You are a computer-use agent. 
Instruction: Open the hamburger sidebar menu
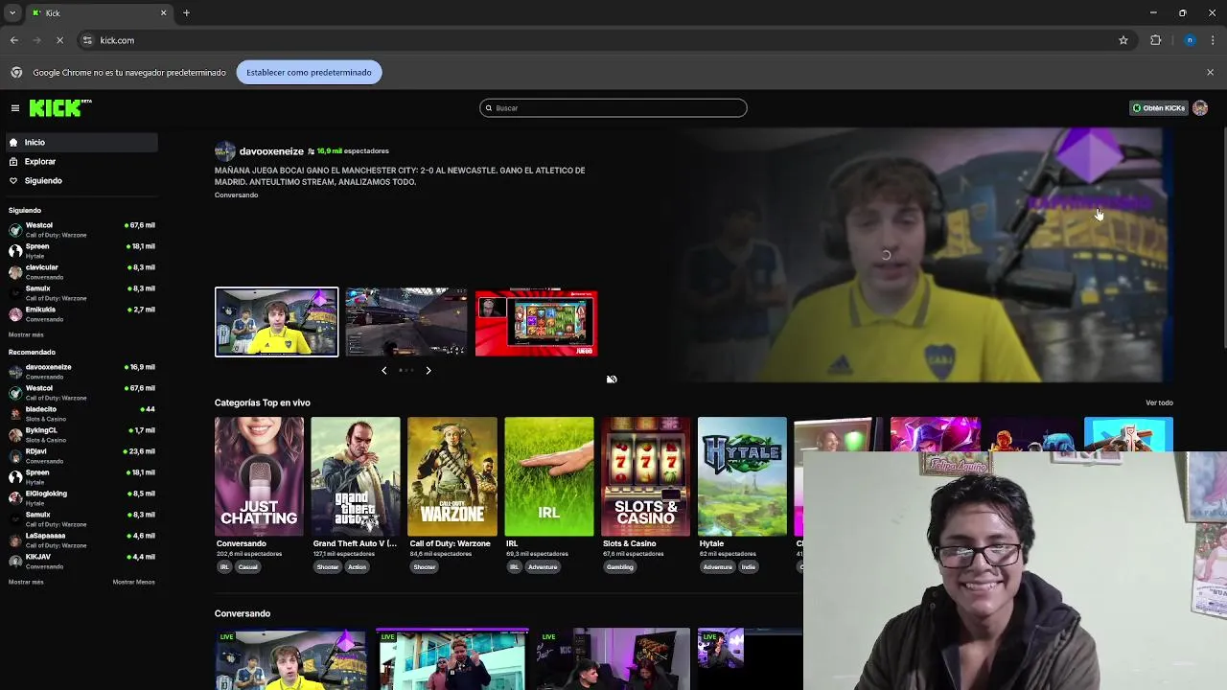[15, 108]
